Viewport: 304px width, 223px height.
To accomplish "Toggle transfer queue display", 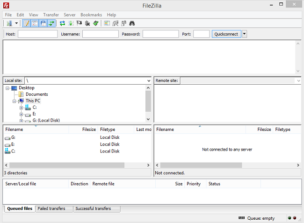I will [x=51, y=23].
